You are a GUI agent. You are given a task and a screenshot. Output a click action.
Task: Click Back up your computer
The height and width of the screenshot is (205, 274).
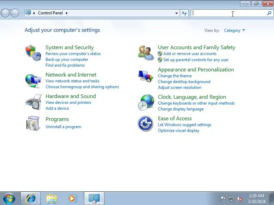[x=67, y=59]
